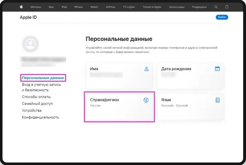Open the Только в Apple menu item
246x165 pixels.
(x=152, y=7)
